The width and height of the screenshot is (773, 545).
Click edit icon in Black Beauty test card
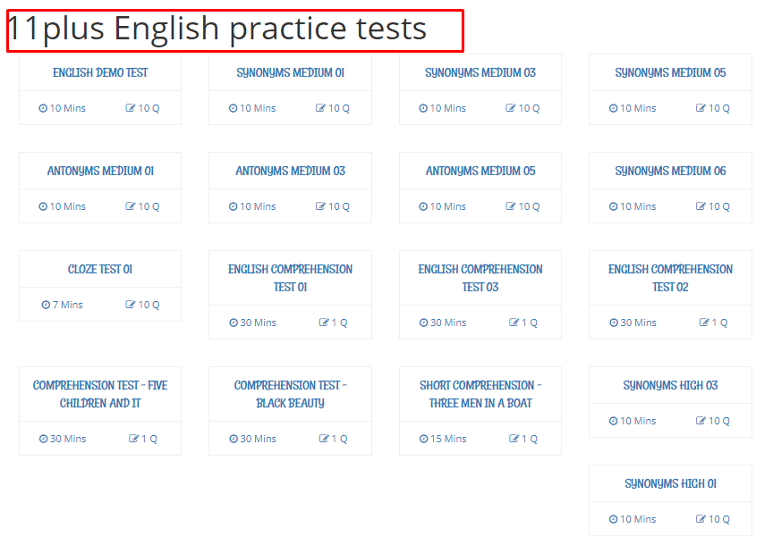pyautogui.click(x=325, y=439)
